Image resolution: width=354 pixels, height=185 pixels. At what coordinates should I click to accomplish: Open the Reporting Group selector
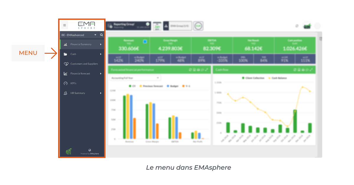click(128, 25)
